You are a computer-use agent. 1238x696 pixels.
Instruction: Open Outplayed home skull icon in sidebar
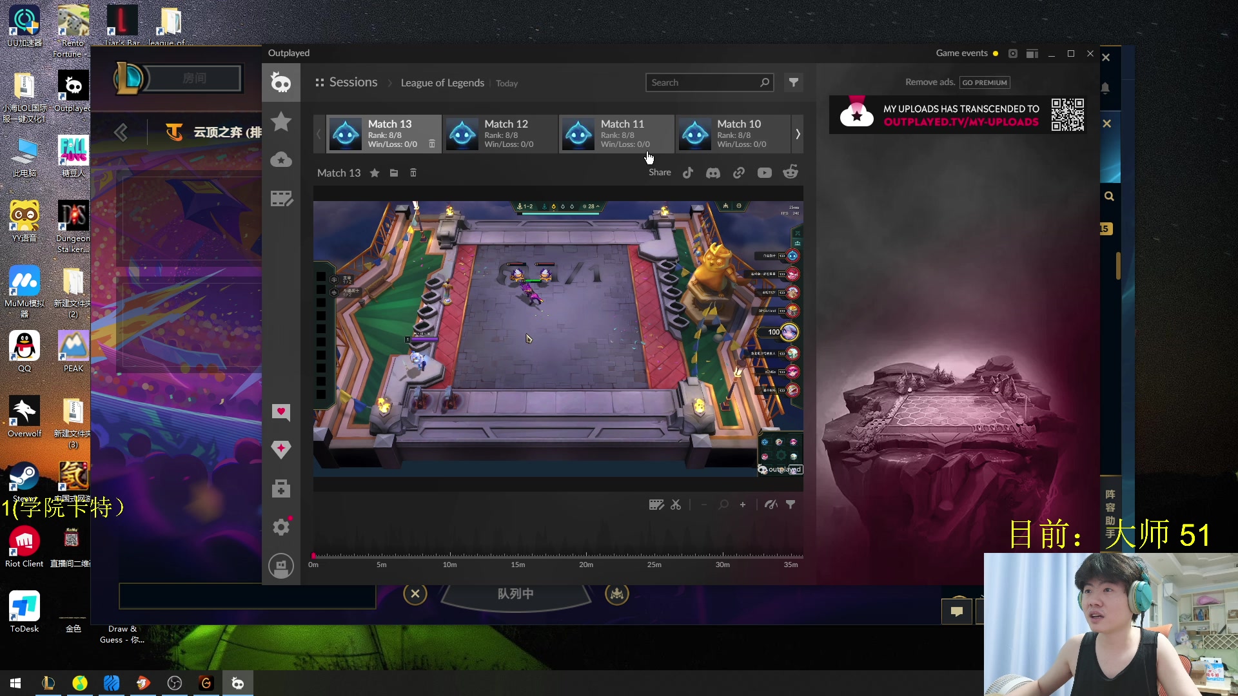(281, 82)
